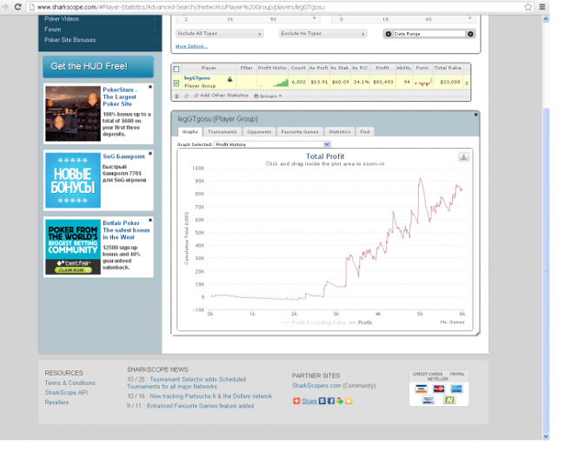
Task: Open the legGTgosu player link
Action: coord(197,78)
